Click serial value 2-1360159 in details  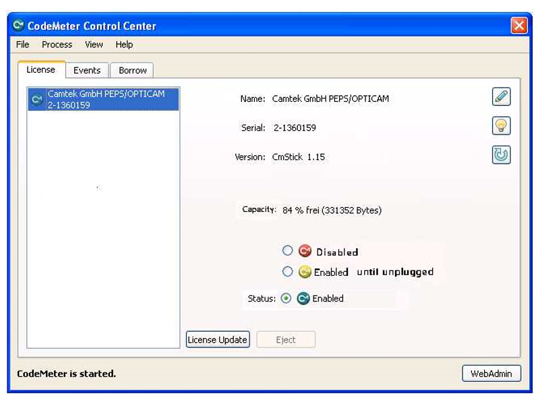coord(295,128)
